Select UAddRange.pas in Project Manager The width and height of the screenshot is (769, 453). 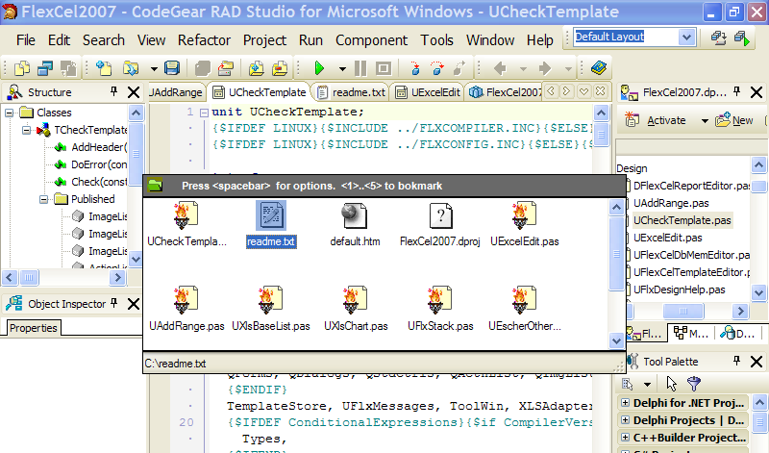click(670, 203)
